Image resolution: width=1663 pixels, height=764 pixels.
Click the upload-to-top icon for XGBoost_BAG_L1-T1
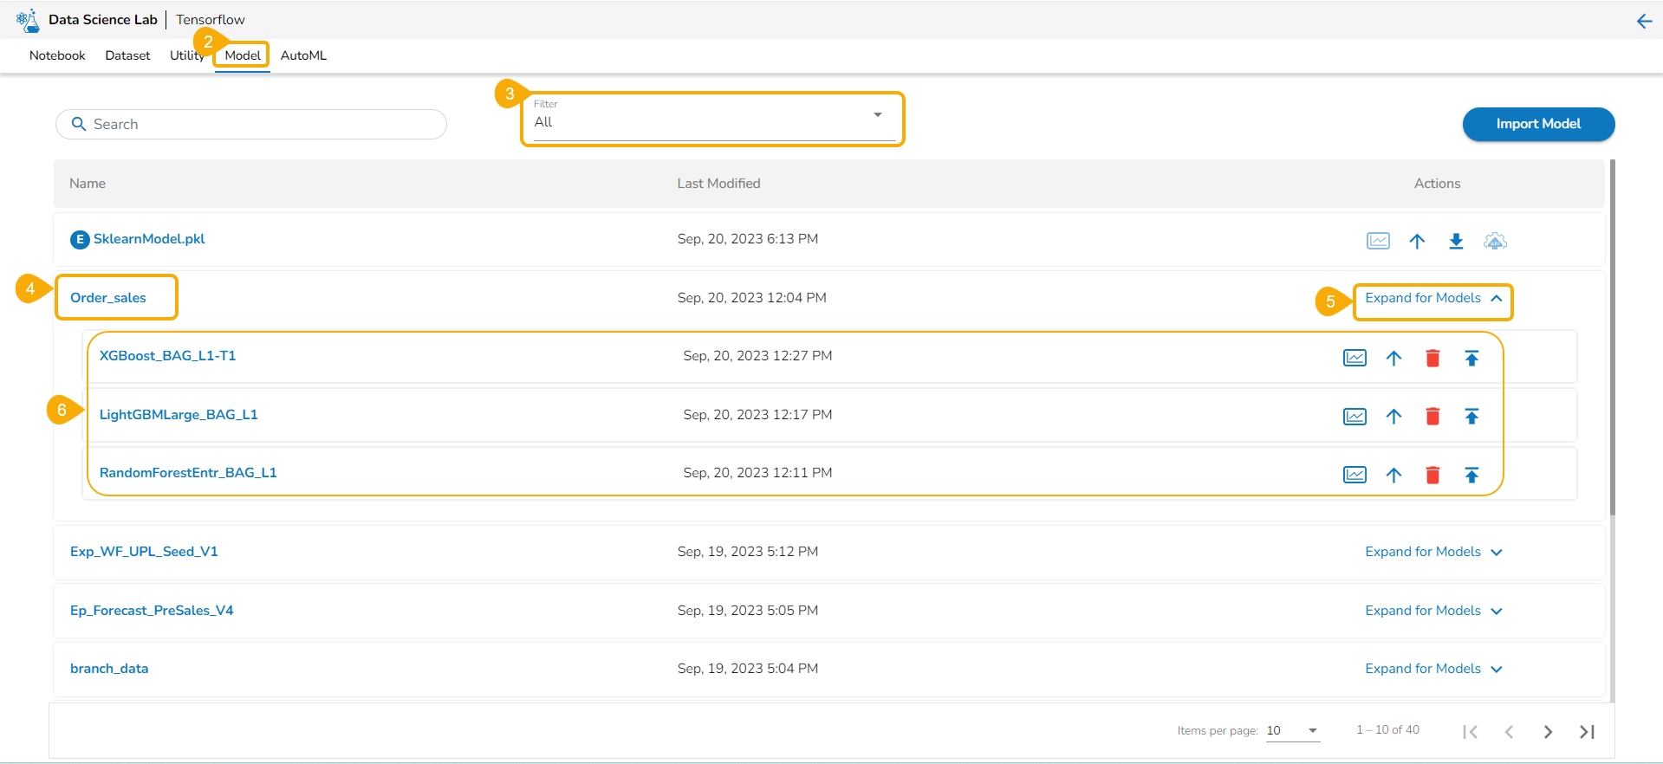pyautogui.click(x=1471, y=358)
